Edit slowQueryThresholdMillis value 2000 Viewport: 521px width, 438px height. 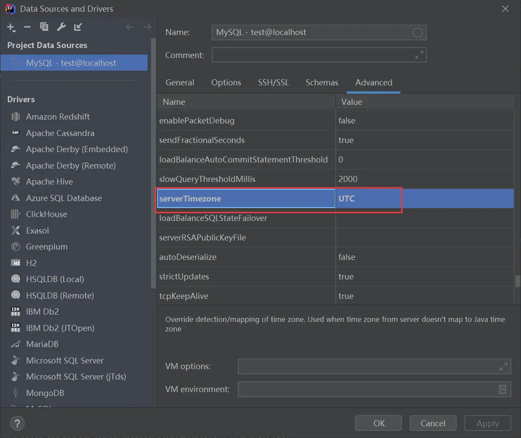tap(425, 179)
